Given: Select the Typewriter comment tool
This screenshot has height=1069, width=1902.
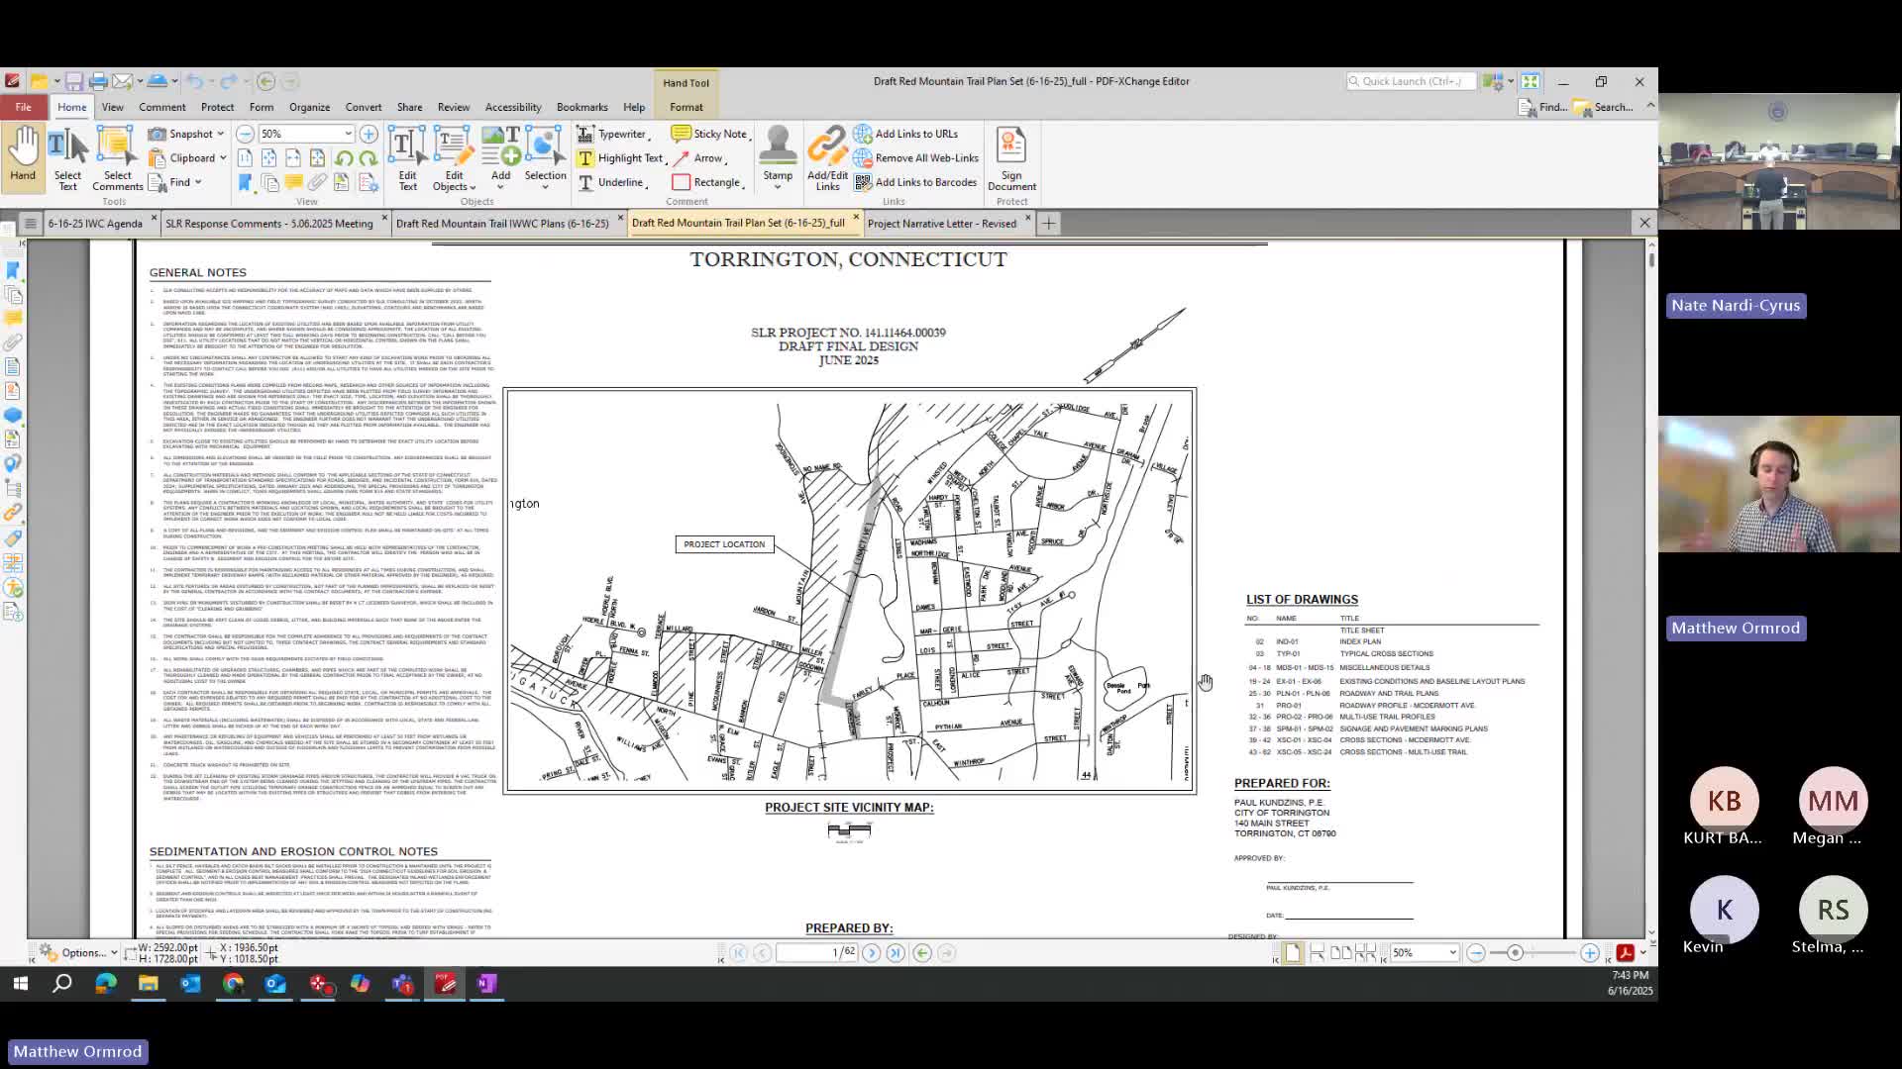Looking at the screenshot, I should pyautogui.click(x=613, y=134).
